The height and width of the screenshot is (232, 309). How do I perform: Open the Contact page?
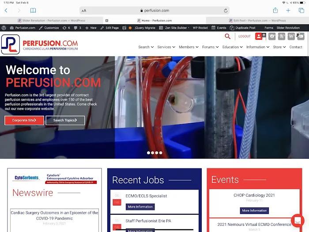(296, 47)
